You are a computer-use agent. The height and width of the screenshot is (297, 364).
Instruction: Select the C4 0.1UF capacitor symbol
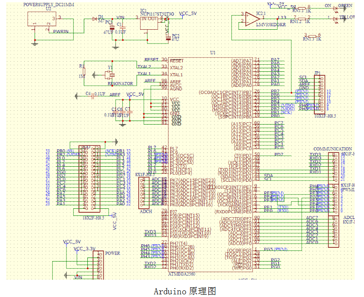[92, 96]
